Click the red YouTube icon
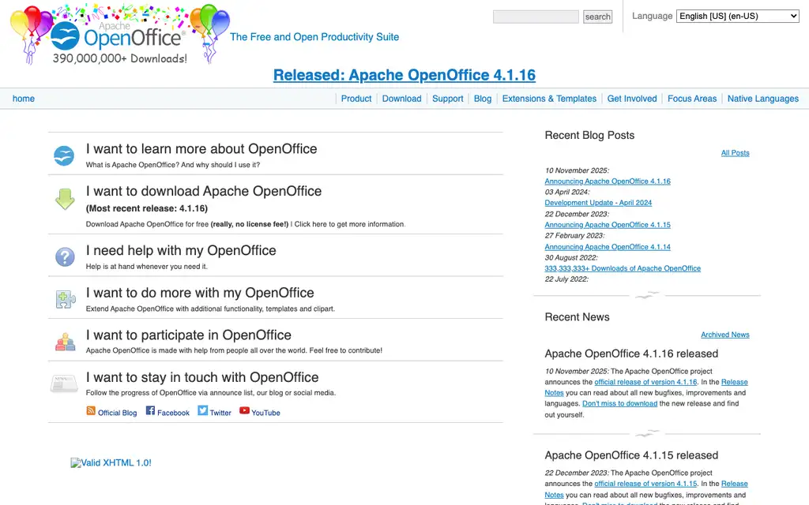The width and height of the screenshot is (809, 505). pyautogui.click(x=245, y=410)
